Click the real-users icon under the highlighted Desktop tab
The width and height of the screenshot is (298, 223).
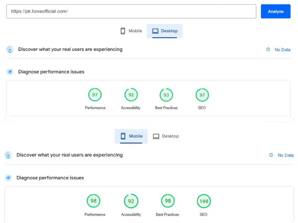[10, 50]
